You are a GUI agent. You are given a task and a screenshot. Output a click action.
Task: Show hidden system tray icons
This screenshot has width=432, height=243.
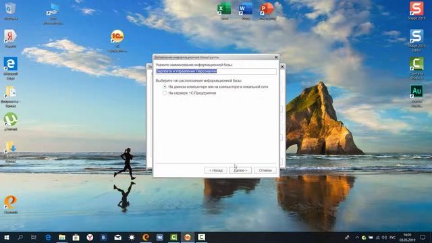[357, 237]
